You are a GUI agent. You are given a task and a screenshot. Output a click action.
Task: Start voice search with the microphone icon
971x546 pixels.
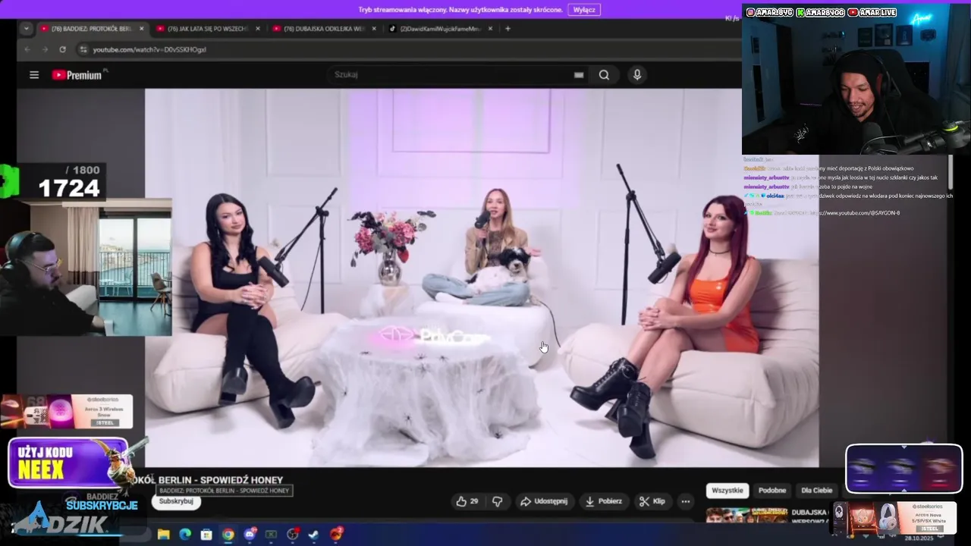coord(637,74)
